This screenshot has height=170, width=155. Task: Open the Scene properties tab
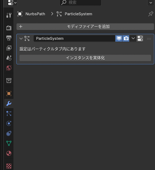coord(9,58)
